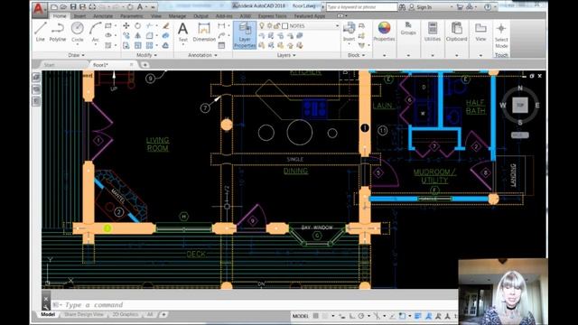Switch to the Insert ribbon tab
Viewport: 578px width, 325px height.
pyautogui.click(x=79, y=16)
